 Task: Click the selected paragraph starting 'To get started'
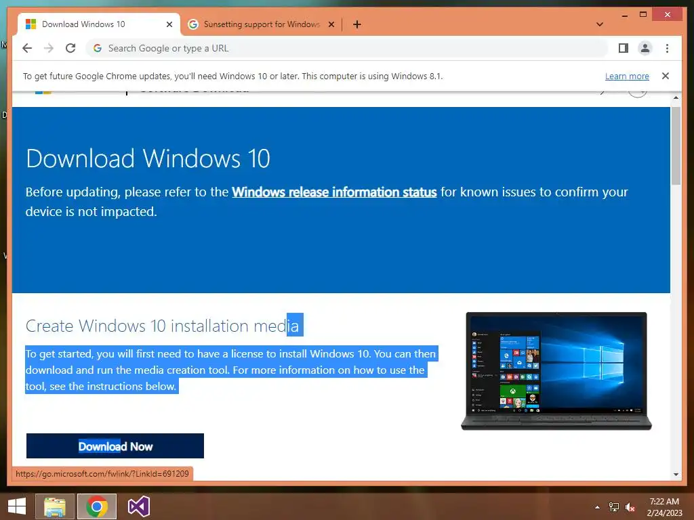232,370
